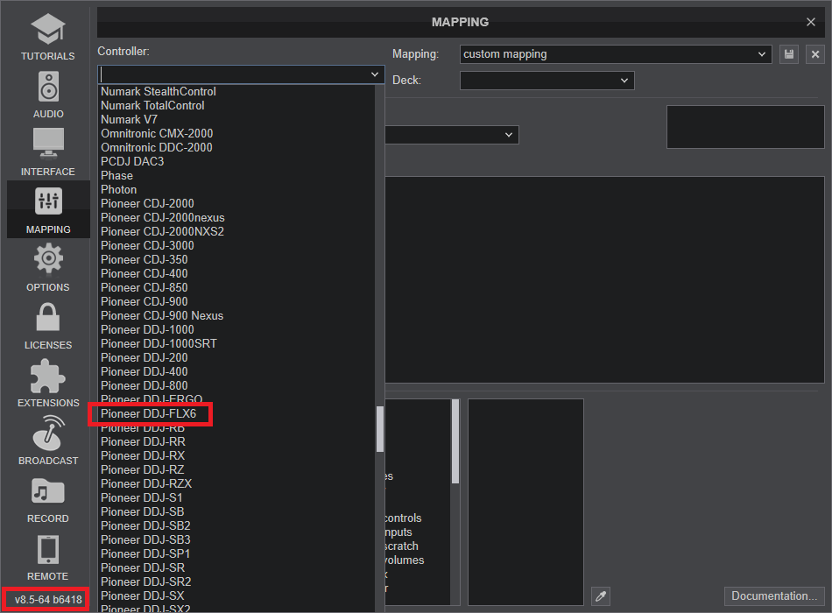The image size is (832, 613).
Task: Collapse the Controller dropdown arrow
Action: [x=375, y=74]
